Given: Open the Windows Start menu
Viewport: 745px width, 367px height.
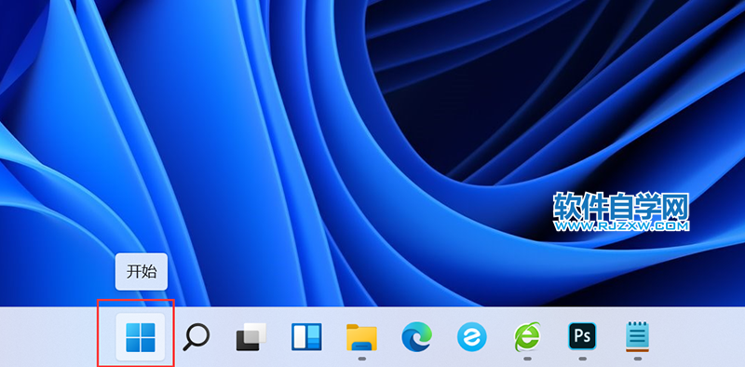Looking at the screenshot, I should click(x=141, y=336).
